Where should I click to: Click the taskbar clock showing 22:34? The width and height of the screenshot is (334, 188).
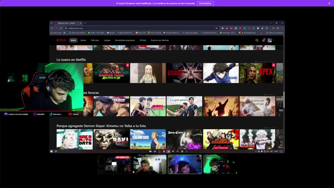click(x=276, y=151)
